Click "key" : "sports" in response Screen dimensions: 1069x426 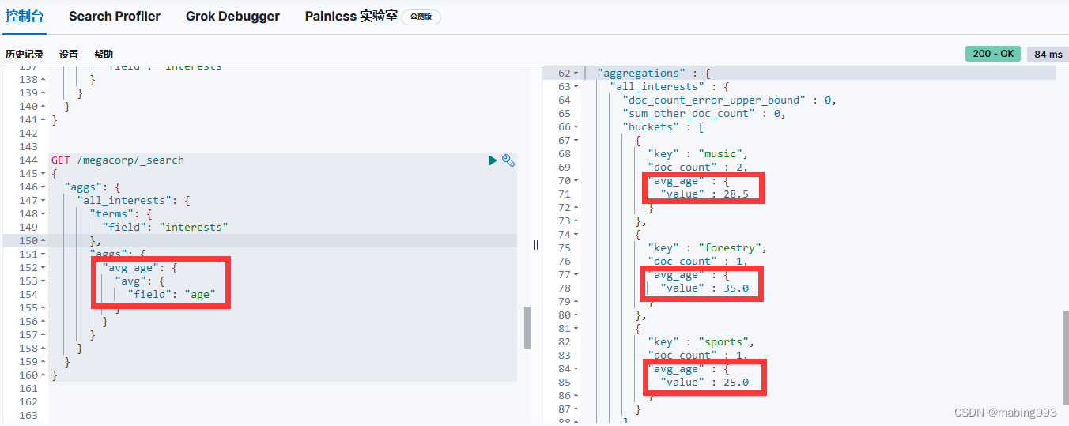point(701,342)
